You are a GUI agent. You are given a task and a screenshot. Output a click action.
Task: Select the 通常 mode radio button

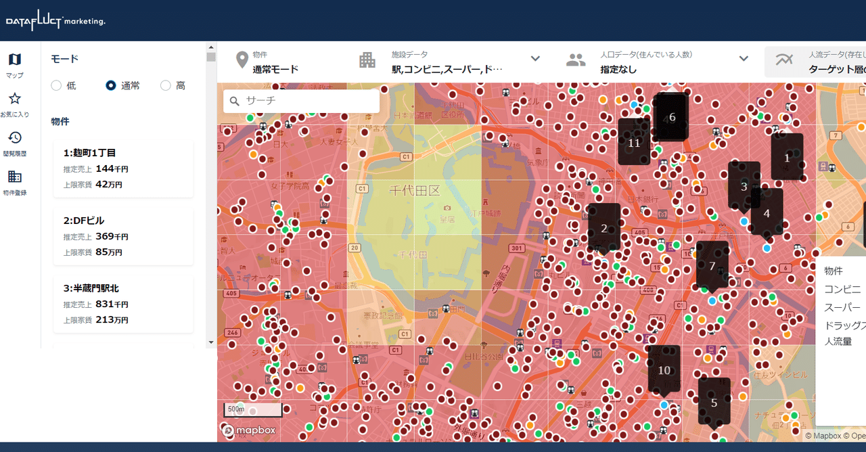coord(110,85)
